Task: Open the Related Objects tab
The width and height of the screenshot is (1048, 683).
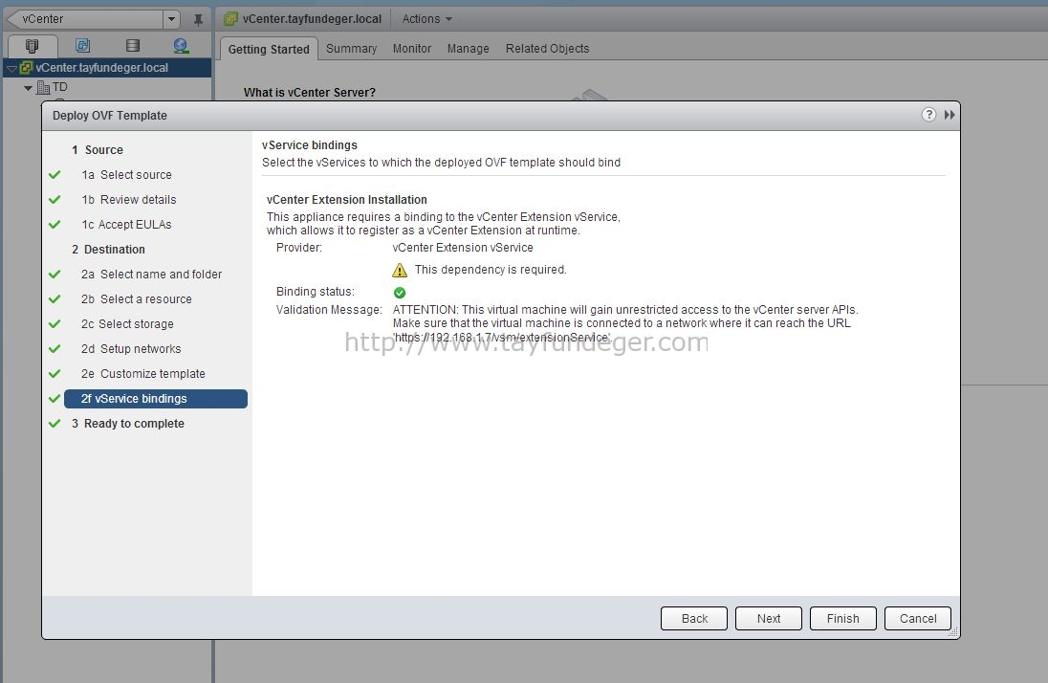Action: (x=547, y=48)
